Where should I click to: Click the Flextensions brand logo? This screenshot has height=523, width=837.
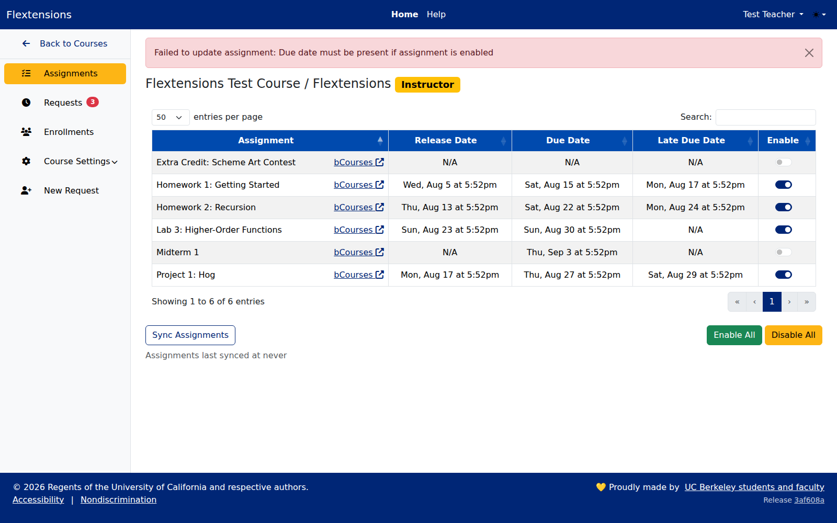coord(39,15)
